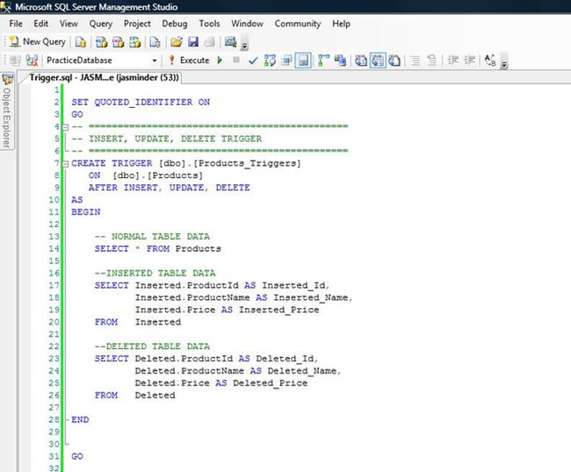571x472 pixels.
Task: Click the Increase Indent icon
Action: pos(471,61)
